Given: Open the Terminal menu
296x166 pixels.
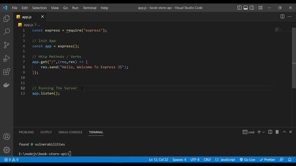Looking at the screenshot, I should point(89,8).
